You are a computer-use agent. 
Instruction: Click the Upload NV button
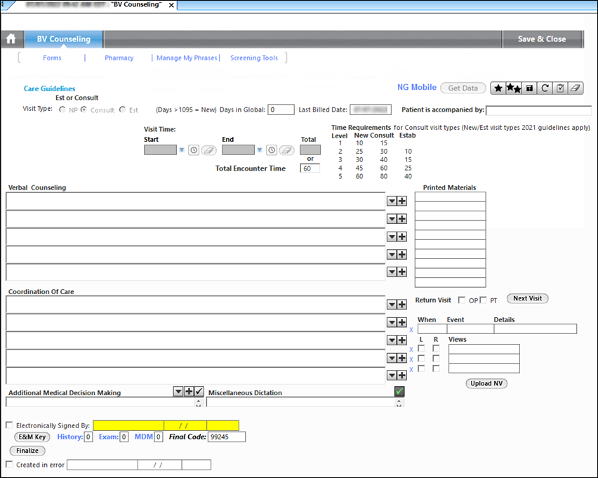[486, 383]
